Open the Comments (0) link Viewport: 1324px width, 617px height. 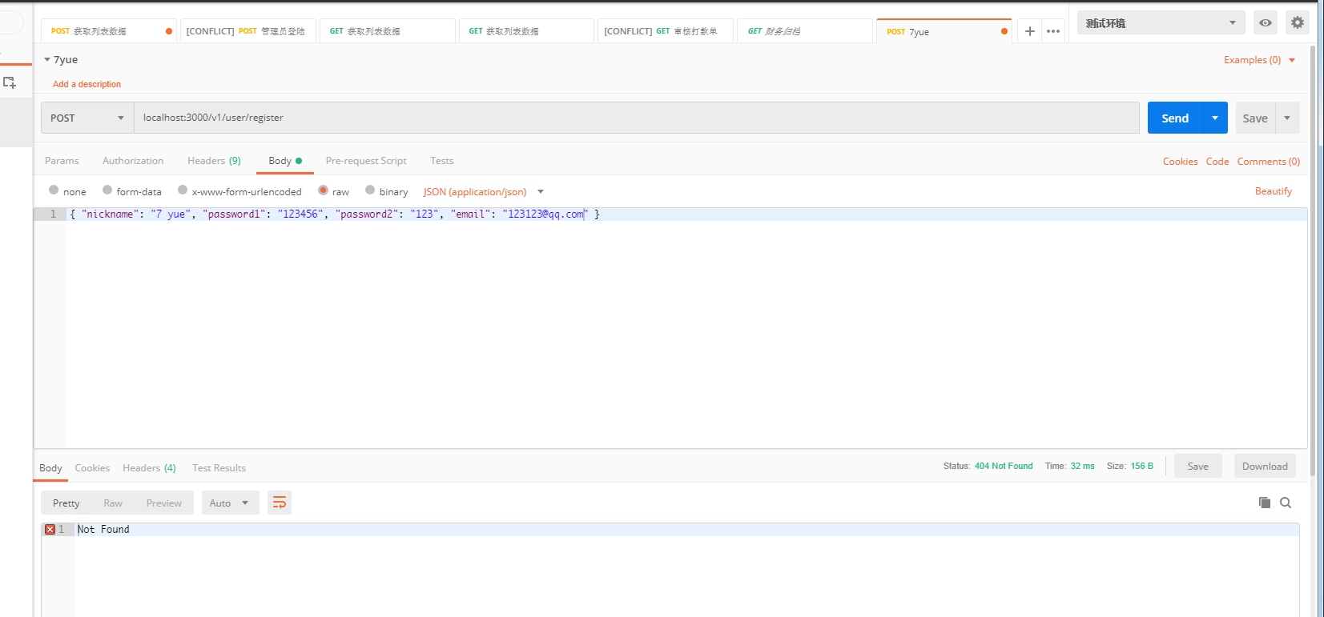[x=1269, y=162]
